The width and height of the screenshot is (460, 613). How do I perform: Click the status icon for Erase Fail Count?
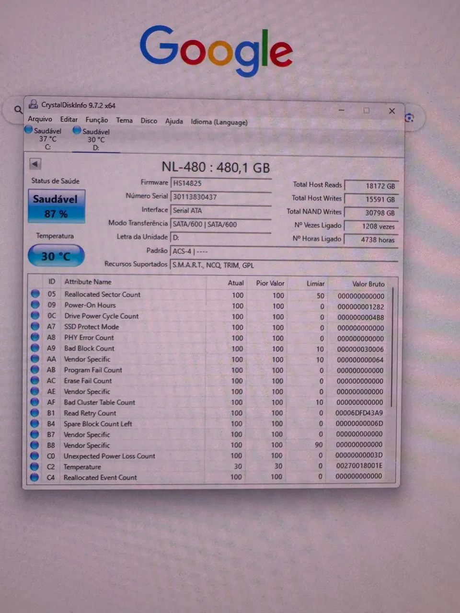click(x=35, y=380)
